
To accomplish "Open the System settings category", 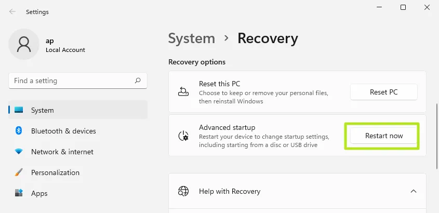I will (42, 110).
